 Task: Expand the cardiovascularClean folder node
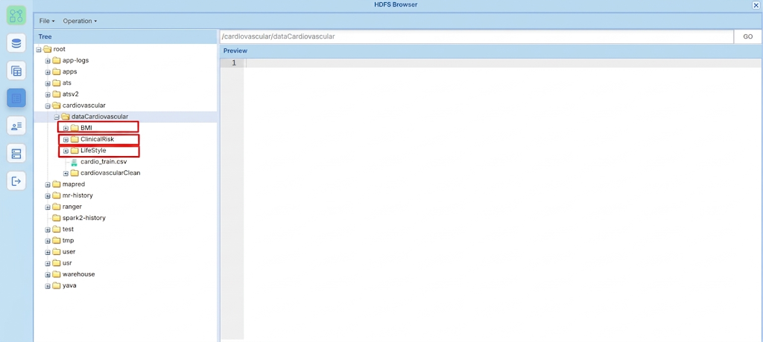[x=66, y=173]
